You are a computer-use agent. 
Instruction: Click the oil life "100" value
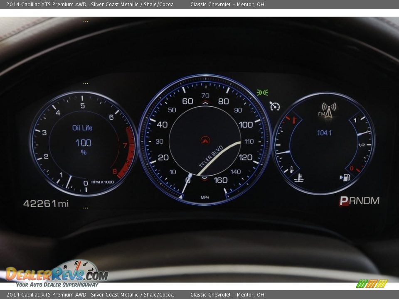click(x=84, y=143)
